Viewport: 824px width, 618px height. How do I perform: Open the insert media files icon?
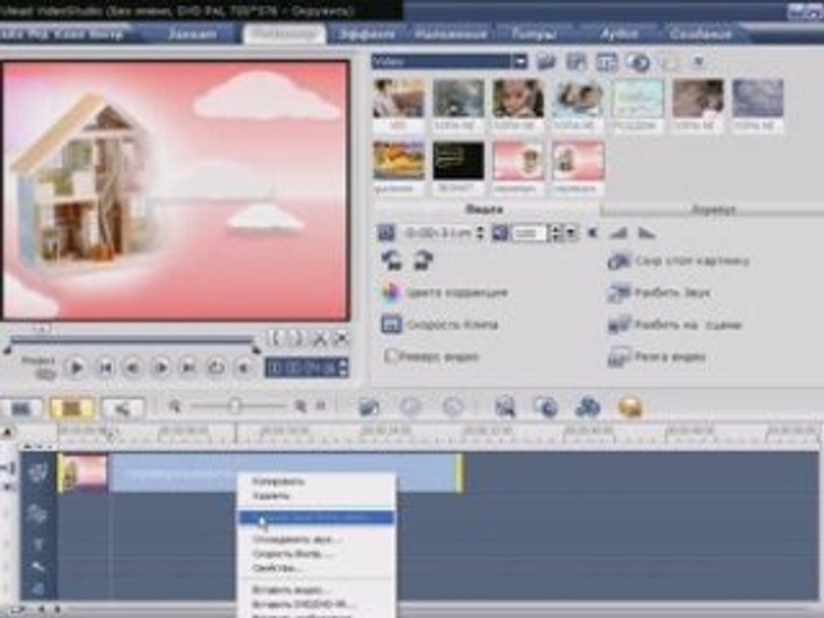[369, 407]
